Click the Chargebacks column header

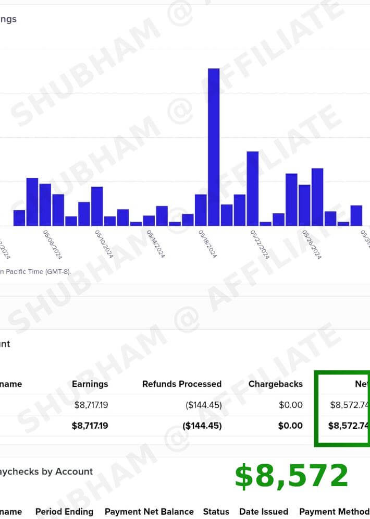(275, 384)
